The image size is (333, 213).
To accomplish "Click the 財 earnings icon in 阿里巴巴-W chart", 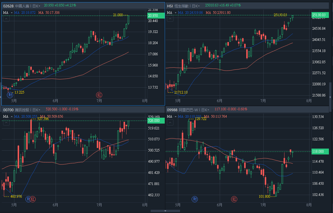I will point(195,199).
